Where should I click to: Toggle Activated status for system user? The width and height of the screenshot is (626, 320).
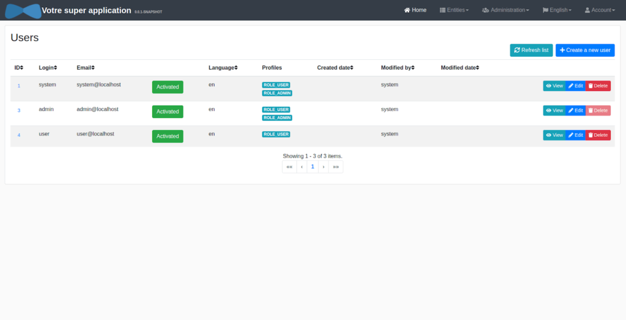click(168, 87)
